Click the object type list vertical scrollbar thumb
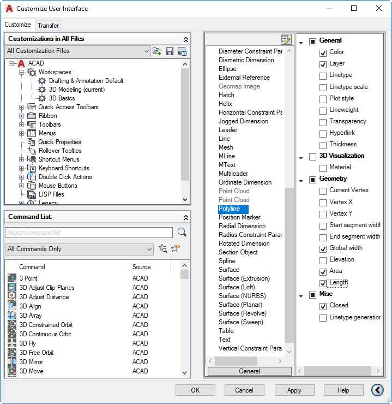Screen dimensions: 392x404 tap(289, 265)
